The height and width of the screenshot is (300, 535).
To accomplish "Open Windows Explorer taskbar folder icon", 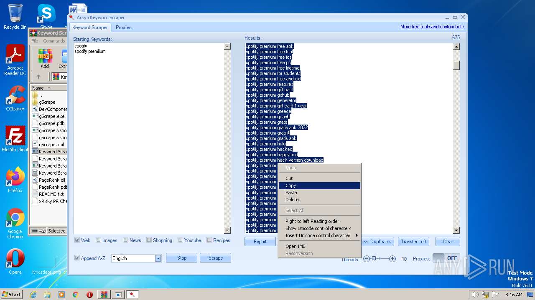I will point(47,295).
